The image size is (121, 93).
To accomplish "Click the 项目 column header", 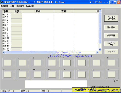I will [x=7, y=11].
